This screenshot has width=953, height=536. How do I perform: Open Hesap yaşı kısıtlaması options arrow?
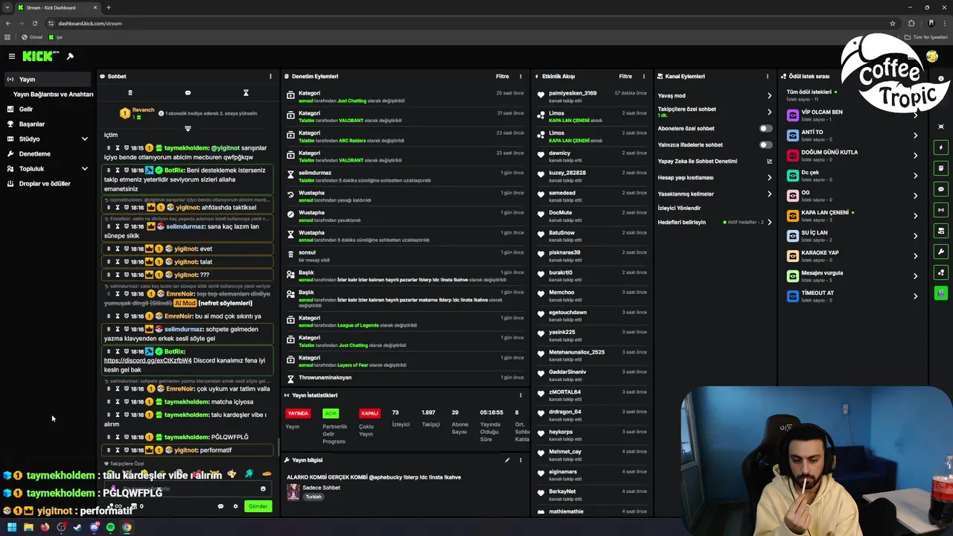click(769, 177)
